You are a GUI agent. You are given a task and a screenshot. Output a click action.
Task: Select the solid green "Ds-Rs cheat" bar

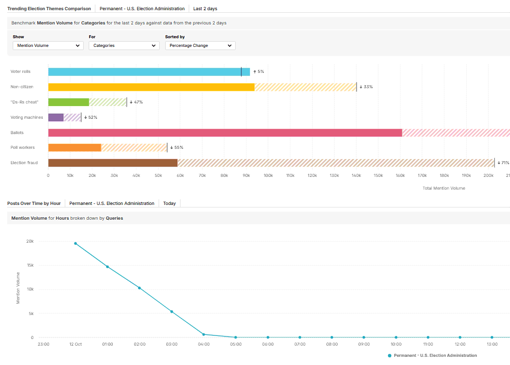click(68, 102)
